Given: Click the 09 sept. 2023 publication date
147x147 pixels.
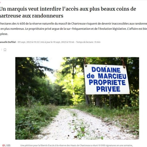Looking at the screenshot, I should (29, 42).
